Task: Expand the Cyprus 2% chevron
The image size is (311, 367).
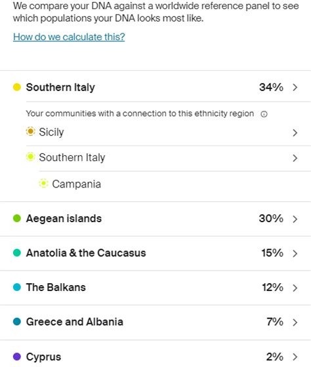Action: pos(295,357)
